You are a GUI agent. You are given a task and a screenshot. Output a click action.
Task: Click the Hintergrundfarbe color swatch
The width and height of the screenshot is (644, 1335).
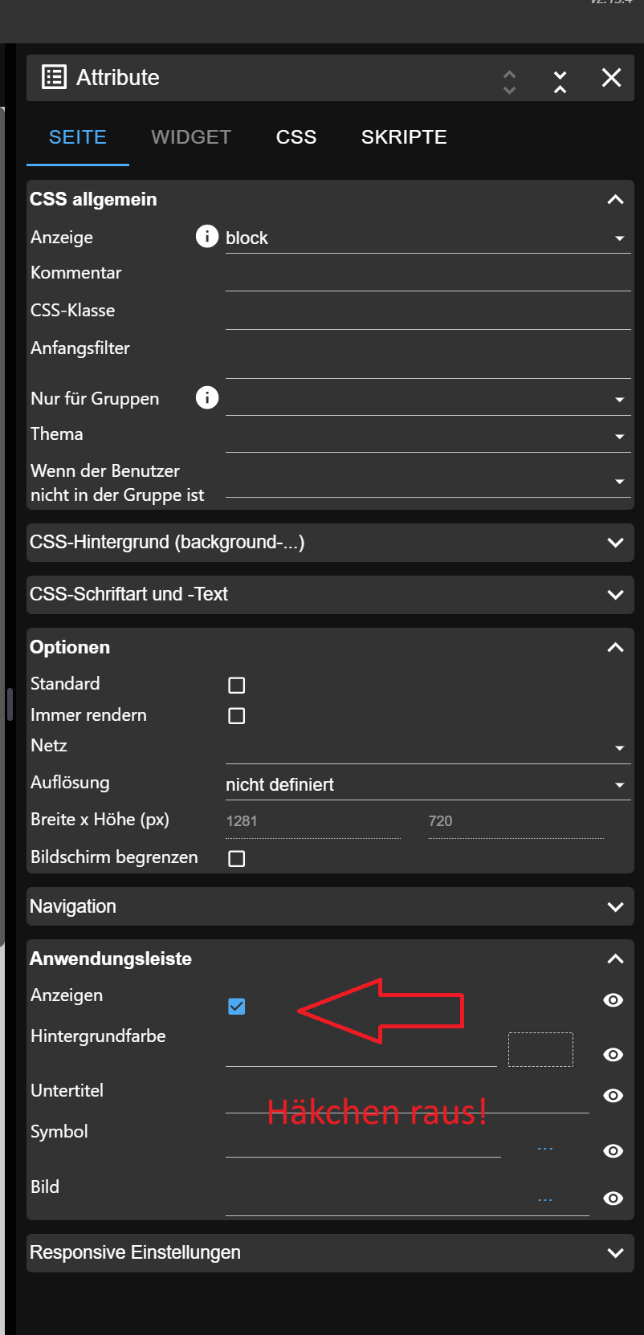click(x=540, y=1049)
